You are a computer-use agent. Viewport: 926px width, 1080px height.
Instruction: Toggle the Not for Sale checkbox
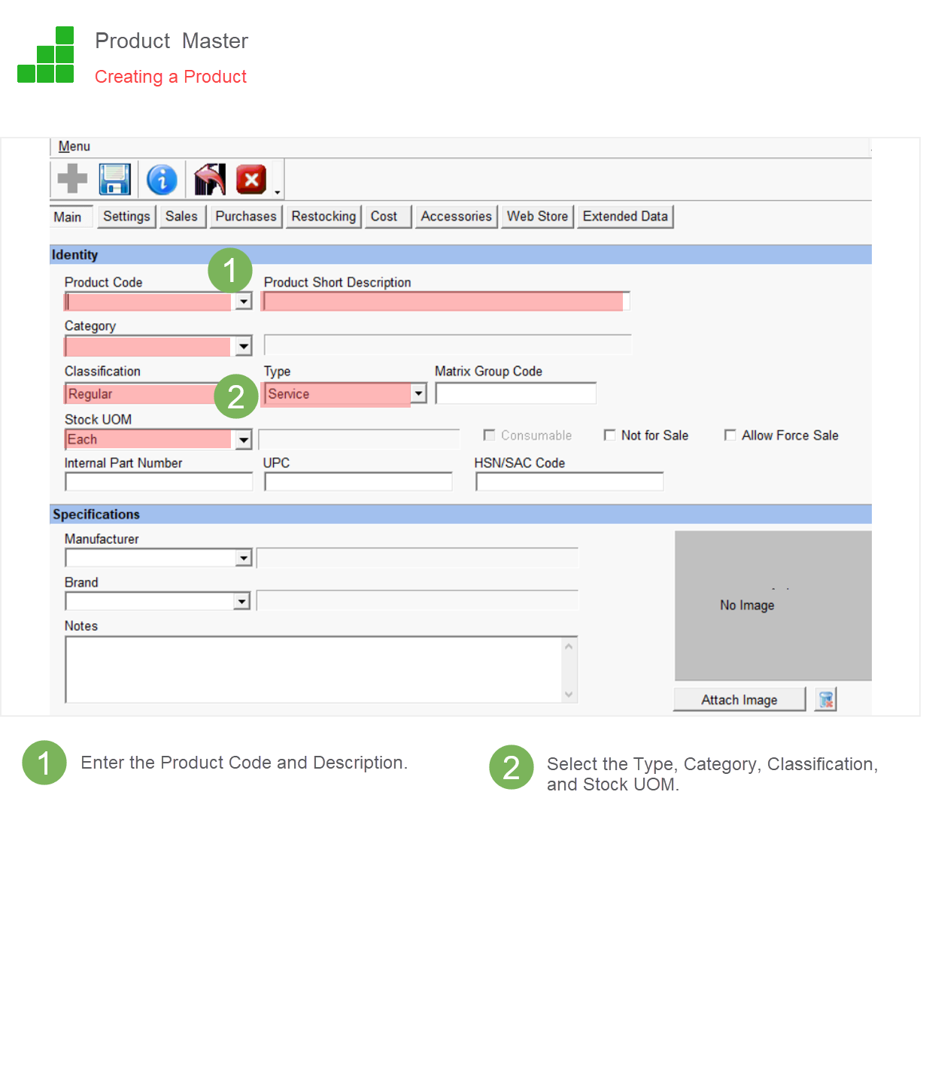(x=610, y=435)
